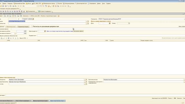Open the Операции menu
Screen dimensions: 185x104
[10, 3]
